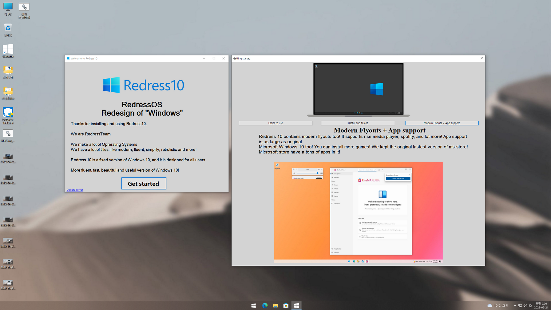
Task: Click the 'RedressOS' heading text
Action: pos(142,105)
